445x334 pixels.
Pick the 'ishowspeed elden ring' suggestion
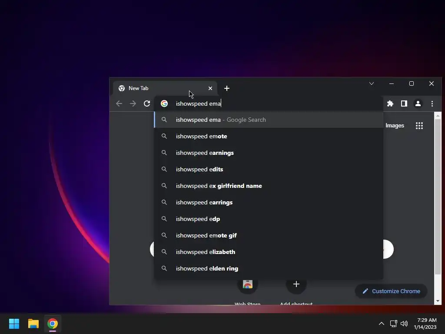coord(269,268)
